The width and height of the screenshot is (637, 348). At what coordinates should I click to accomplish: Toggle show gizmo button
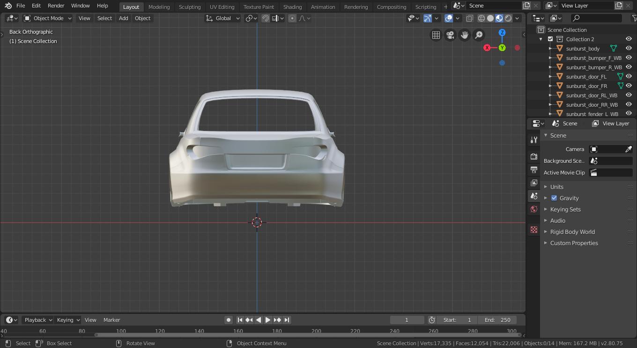coord(428,18)
